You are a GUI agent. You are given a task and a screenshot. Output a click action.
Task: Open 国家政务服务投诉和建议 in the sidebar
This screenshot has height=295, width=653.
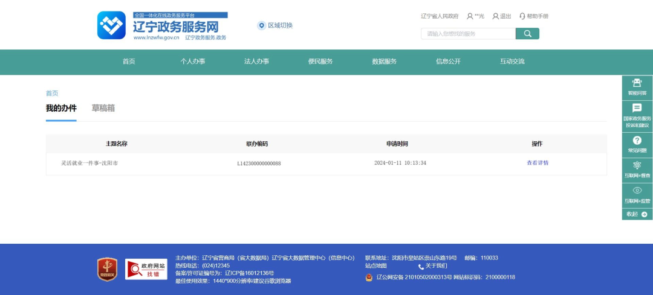click(637, 115)
